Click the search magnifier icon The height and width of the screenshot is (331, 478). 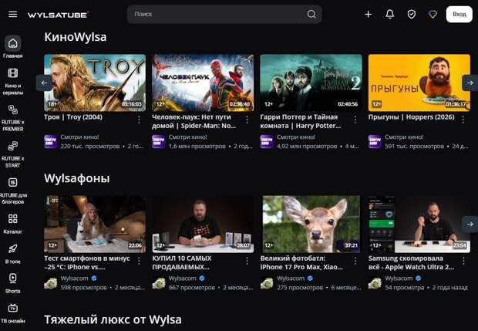311,14
